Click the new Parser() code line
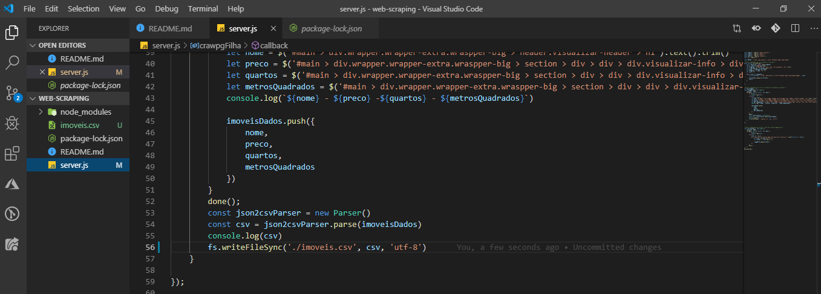The width and height of the screenshot is (821, 294). coord(289,213)
